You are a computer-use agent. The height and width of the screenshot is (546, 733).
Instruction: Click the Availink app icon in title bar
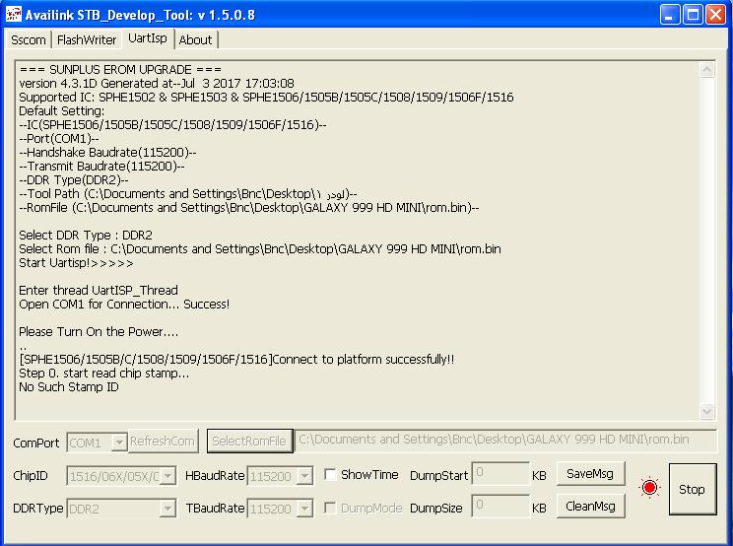(14, 14)
